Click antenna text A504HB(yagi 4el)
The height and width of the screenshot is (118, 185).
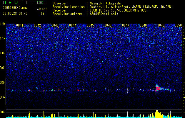coord(104,14)
